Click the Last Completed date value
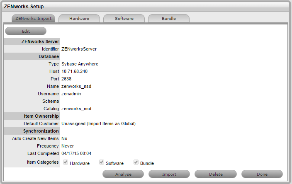 coord(76,153)
